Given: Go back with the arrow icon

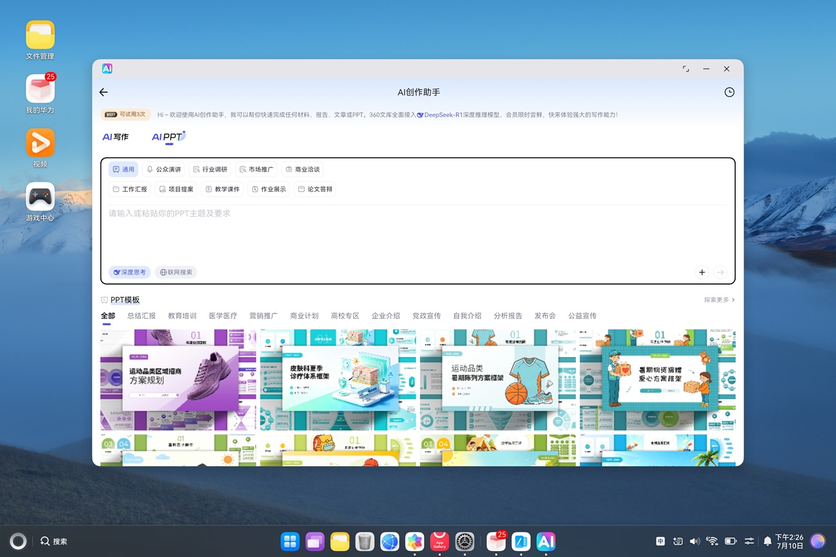Looking at the screenshot, I should [104, 92].
